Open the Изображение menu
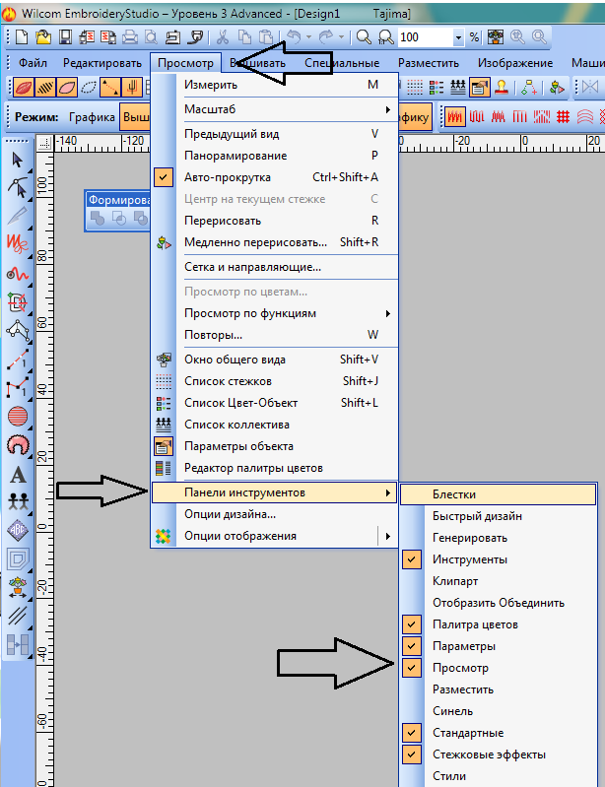Screen dimensions: 605x787 (515, 63)
